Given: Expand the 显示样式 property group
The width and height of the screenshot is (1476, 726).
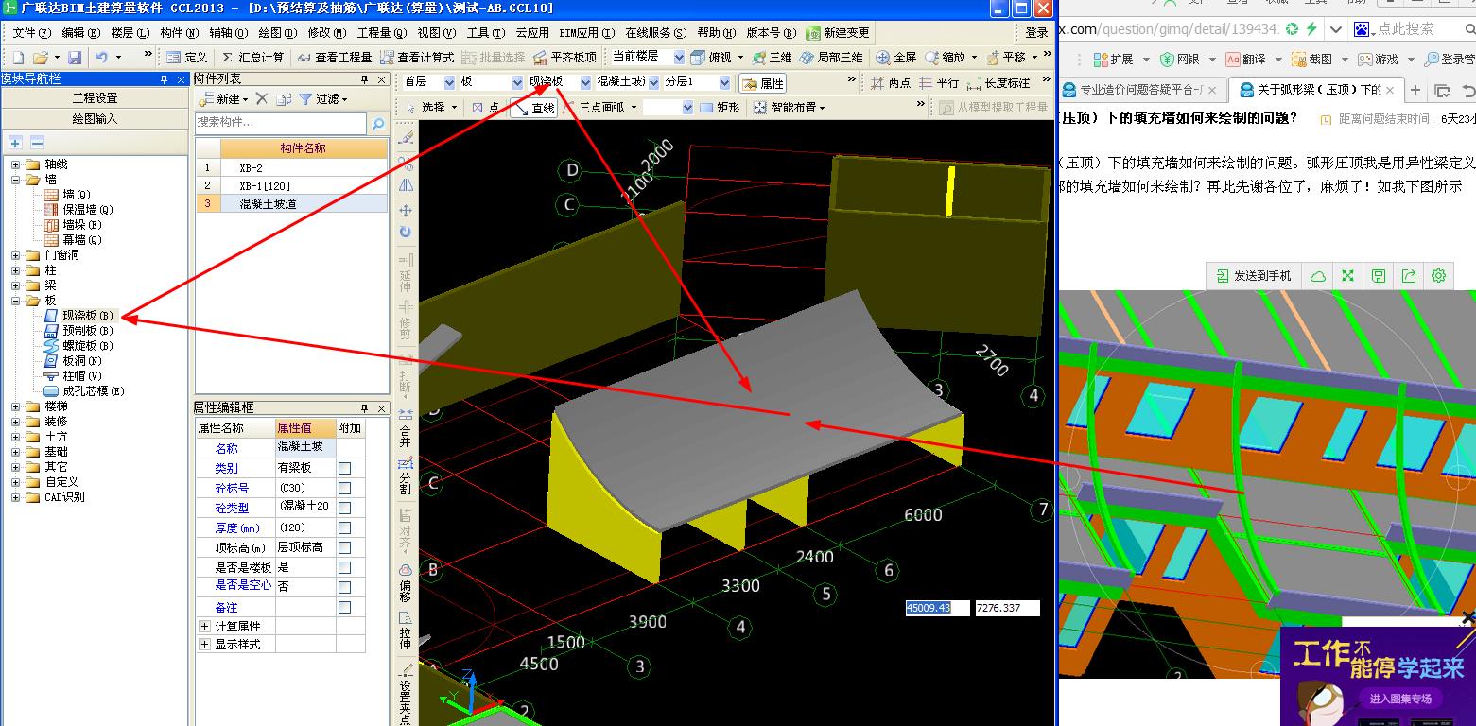Looking at the screenshot, I should pyautogui.click(x=204, y=644).
